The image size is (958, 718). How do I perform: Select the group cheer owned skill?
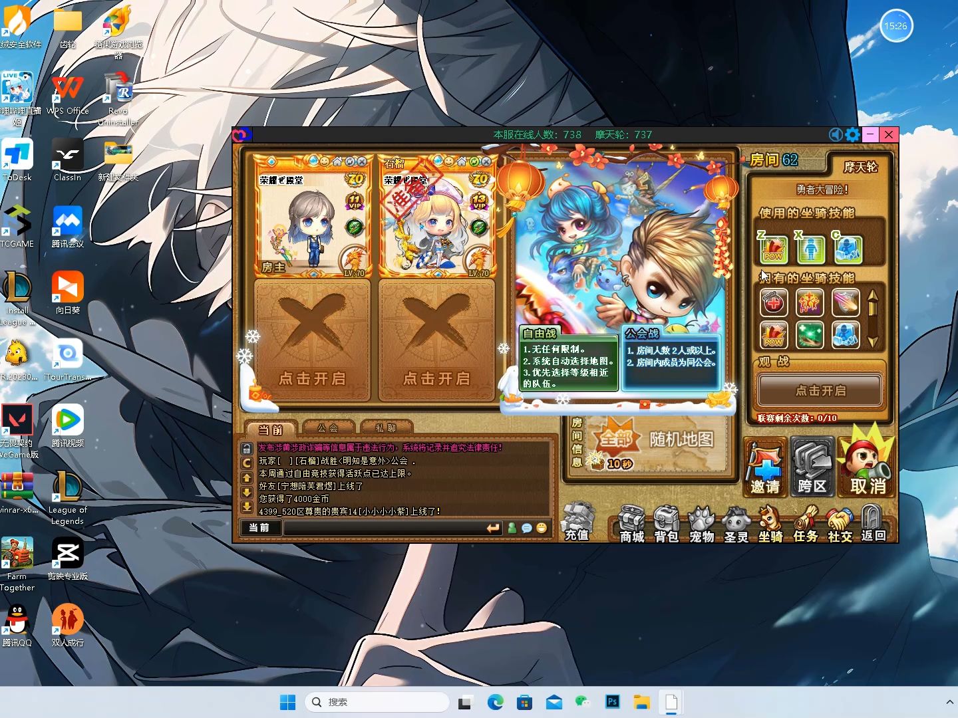[x=810, y=302]
